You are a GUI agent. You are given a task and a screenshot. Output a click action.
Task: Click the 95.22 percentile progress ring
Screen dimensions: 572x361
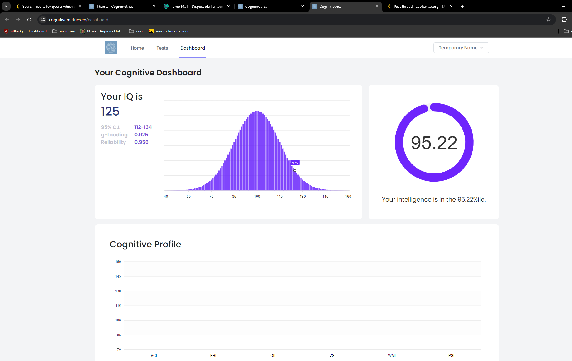(x=434, y=142)
